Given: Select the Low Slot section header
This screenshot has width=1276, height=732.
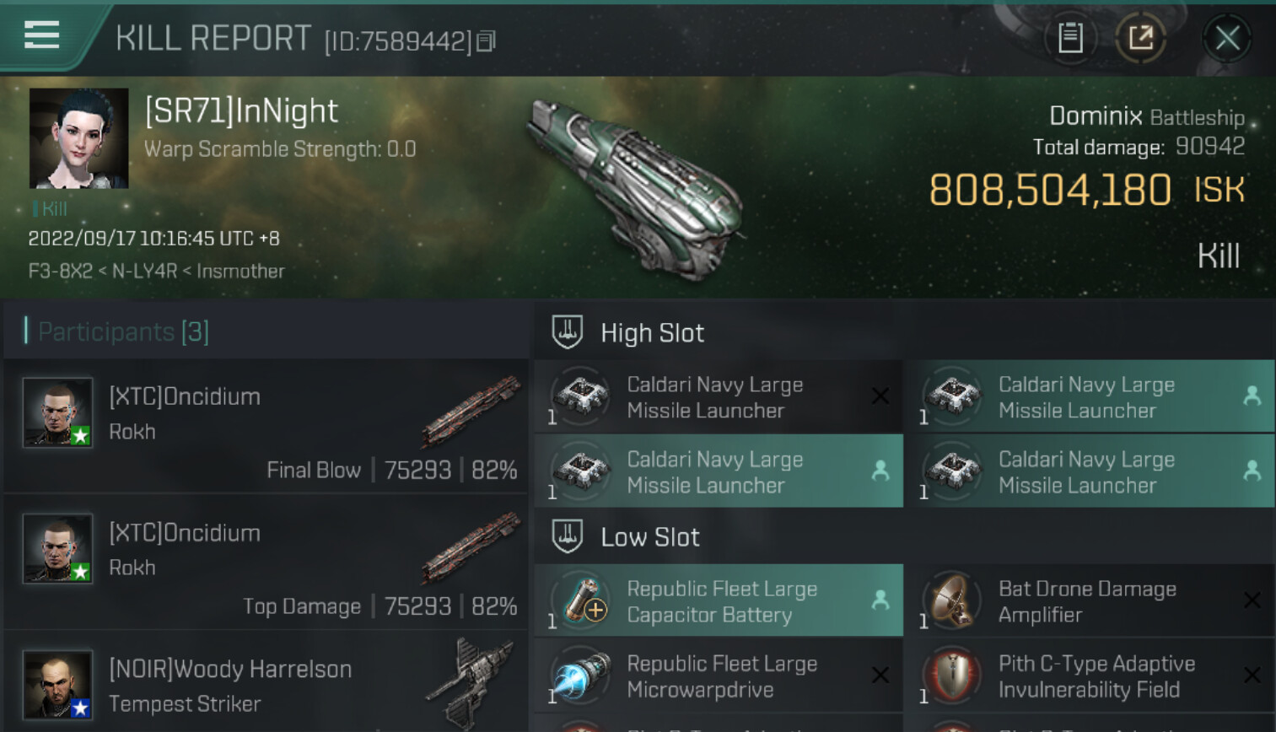Looking at the screenshot, I should 649,537.
